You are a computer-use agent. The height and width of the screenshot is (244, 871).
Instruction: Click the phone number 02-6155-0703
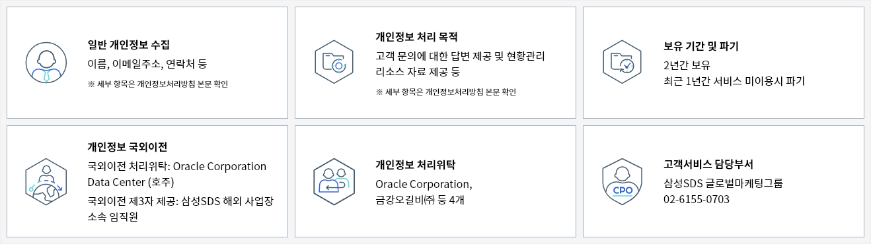(x=697, y=199)
